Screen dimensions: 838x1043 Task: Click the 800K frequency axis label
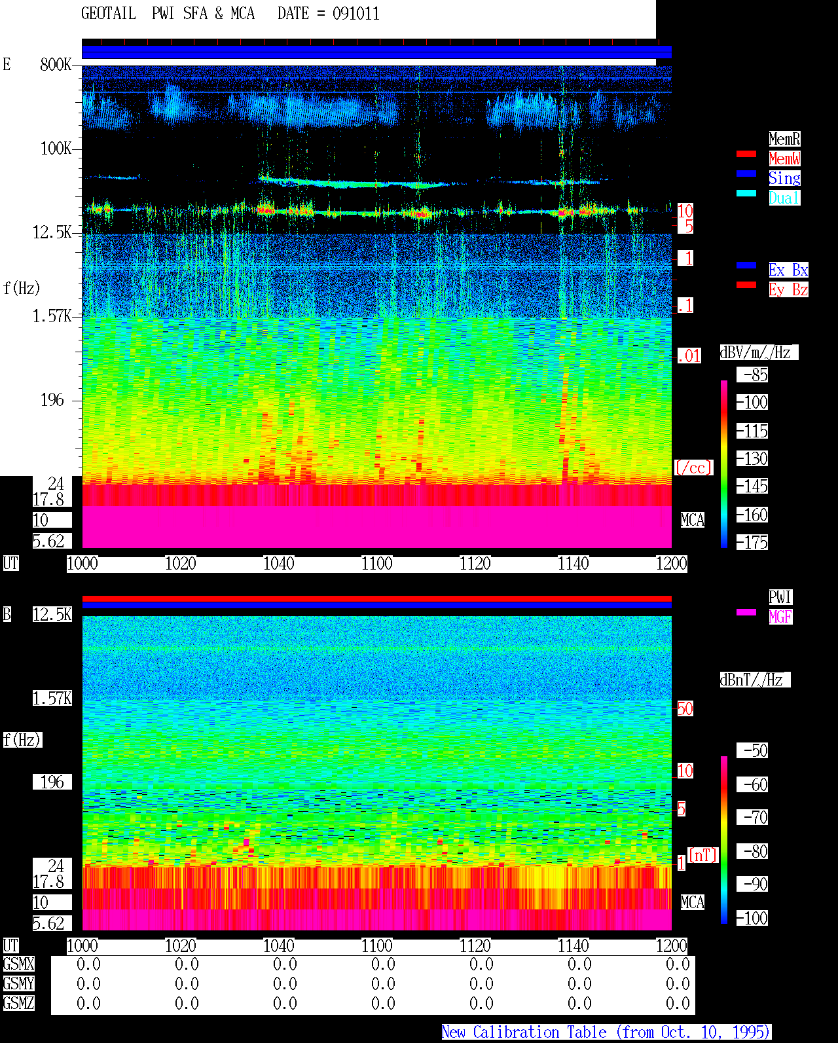pyautogui.click(x=56, y=65)
